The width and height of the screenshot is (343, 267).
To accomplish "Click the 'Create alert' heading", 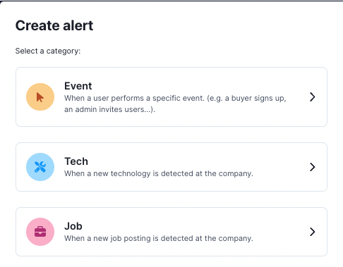I will 54,25.
